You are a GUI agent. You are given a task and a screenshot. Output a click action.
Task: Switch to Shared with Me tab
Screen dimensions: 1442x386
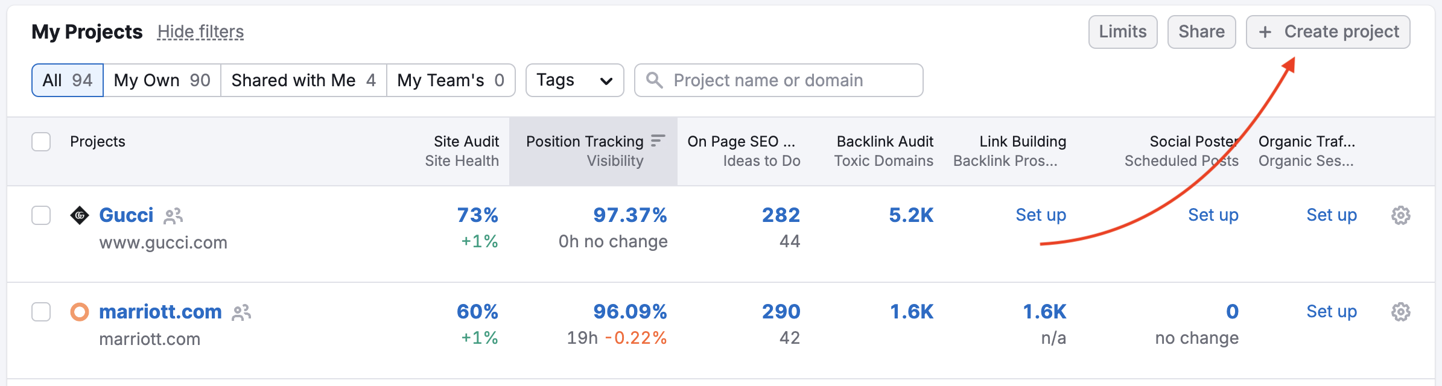[x=303, y=80]
